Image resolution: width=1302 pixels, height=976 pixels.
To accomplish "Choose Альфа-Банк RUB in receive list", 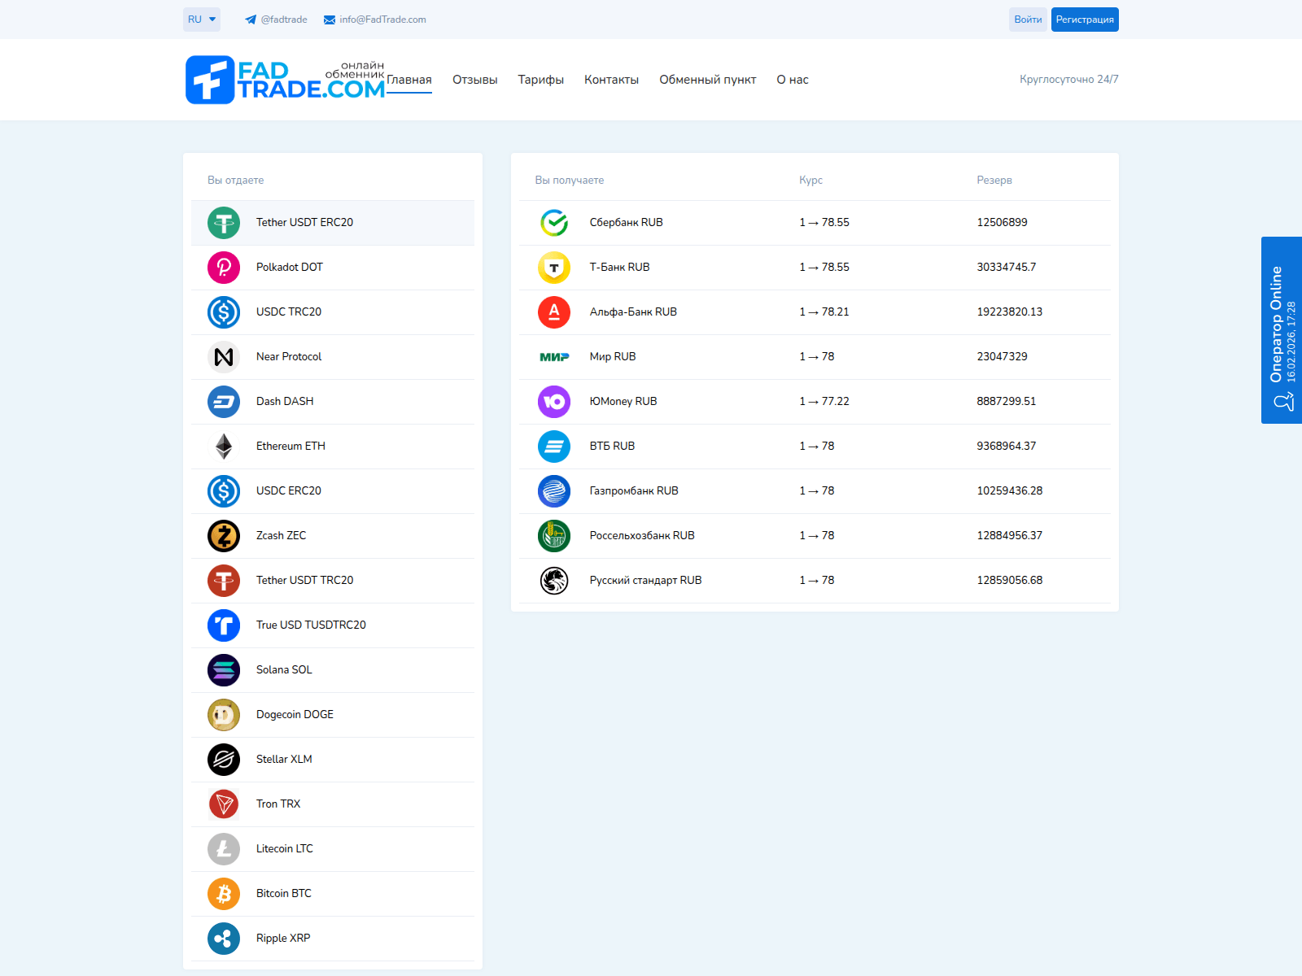I will pyautogui.click(x=633, y=312).
